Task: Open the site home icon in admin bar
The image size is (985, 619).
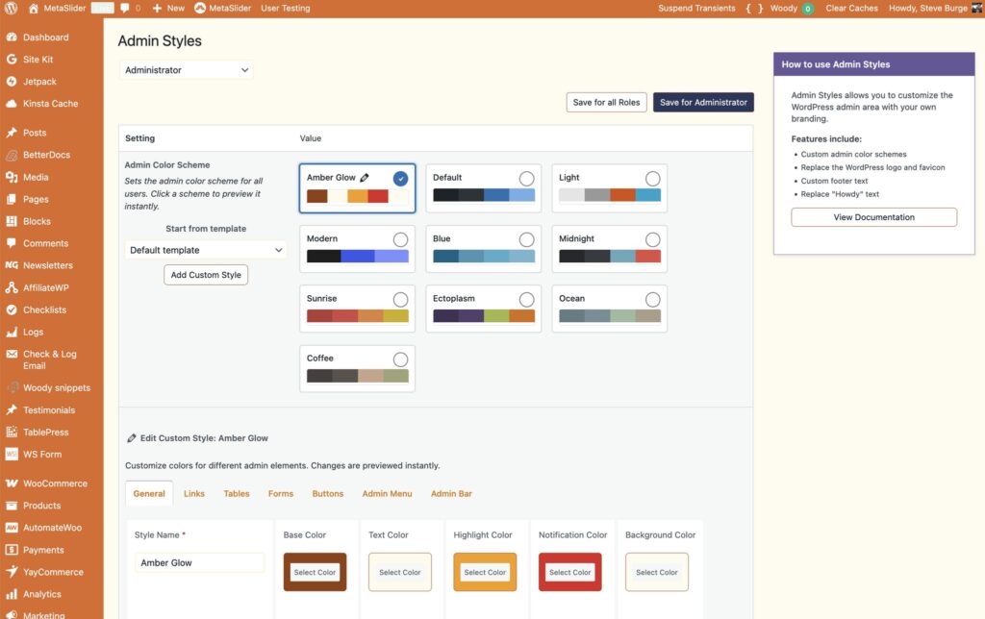Action: (34, 8)
